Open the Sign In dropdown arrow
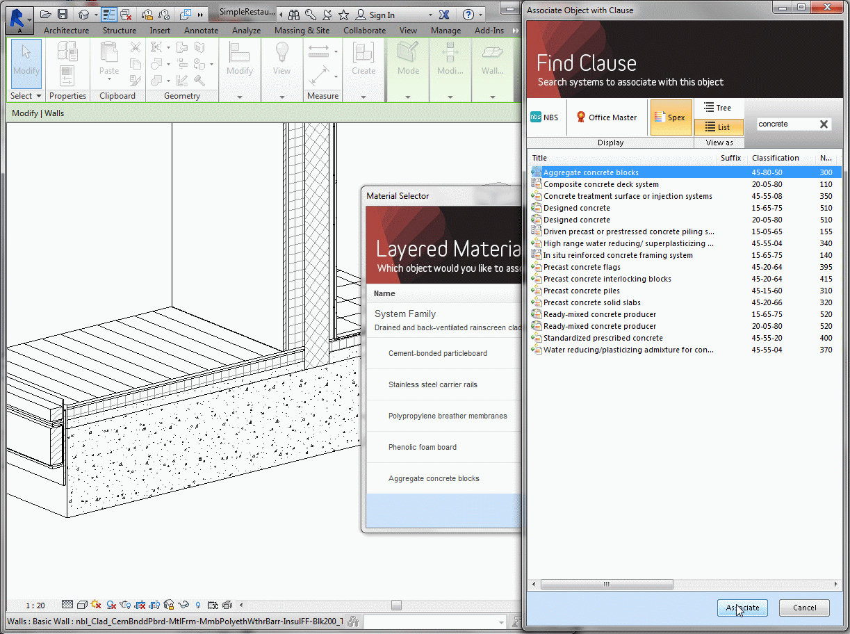Image resolution: width=850 pixels, height=634 pixels. 430,15
